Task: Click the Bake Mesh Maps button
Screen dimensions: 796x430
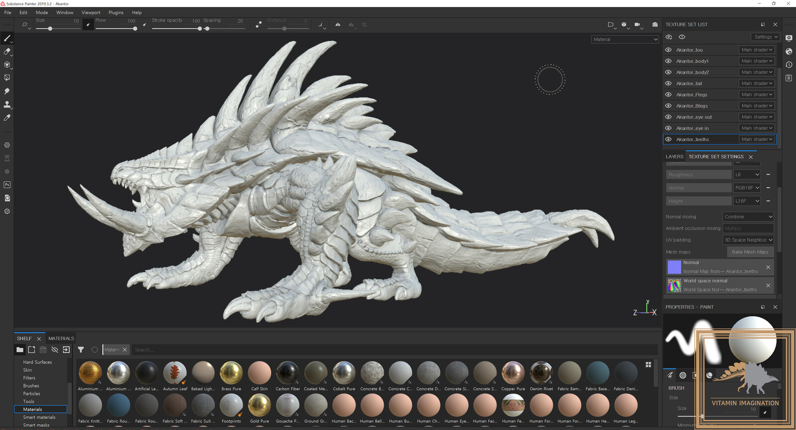Action: [750, 252]
